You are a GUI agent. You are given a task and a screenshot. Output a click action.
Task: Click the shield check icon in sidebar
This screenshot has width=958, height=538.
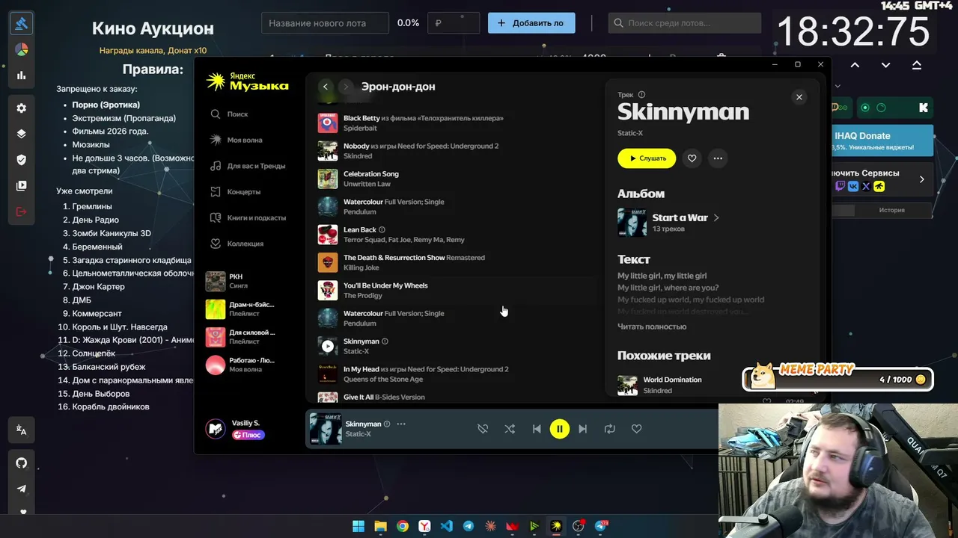22,160
